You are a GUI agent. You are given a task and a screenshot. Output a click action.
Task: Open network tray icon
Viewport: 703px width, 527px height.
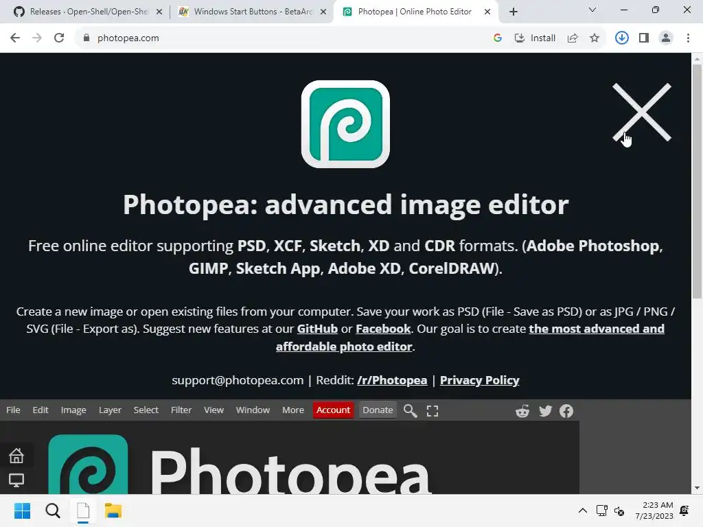click(x=601, y=511)
